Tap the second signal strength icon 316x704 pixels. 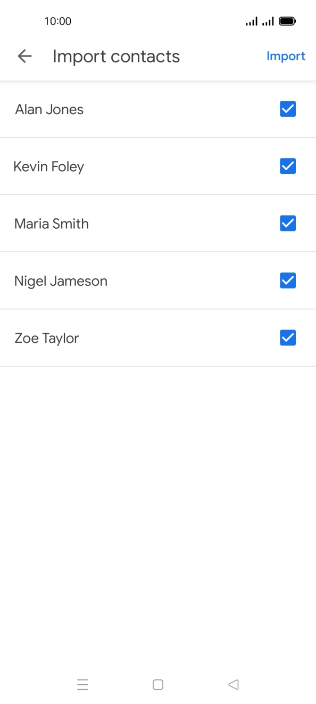(269, 21)
